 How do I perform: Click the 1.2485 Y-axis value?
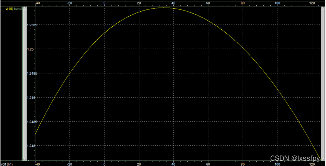click(32, 122)
